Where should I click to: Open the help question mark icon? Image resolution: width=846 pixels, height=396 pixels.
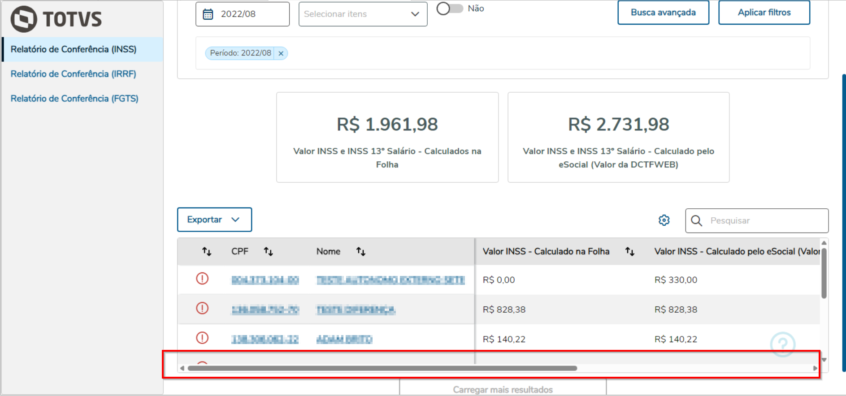tap(782, 344)
